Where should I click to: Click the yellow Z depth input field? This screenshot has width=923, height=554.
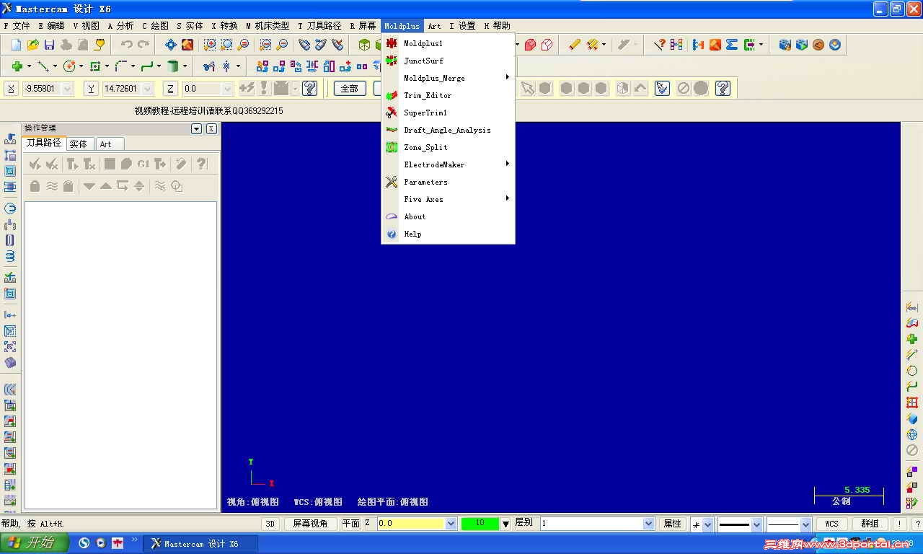[x=411, y=524]
